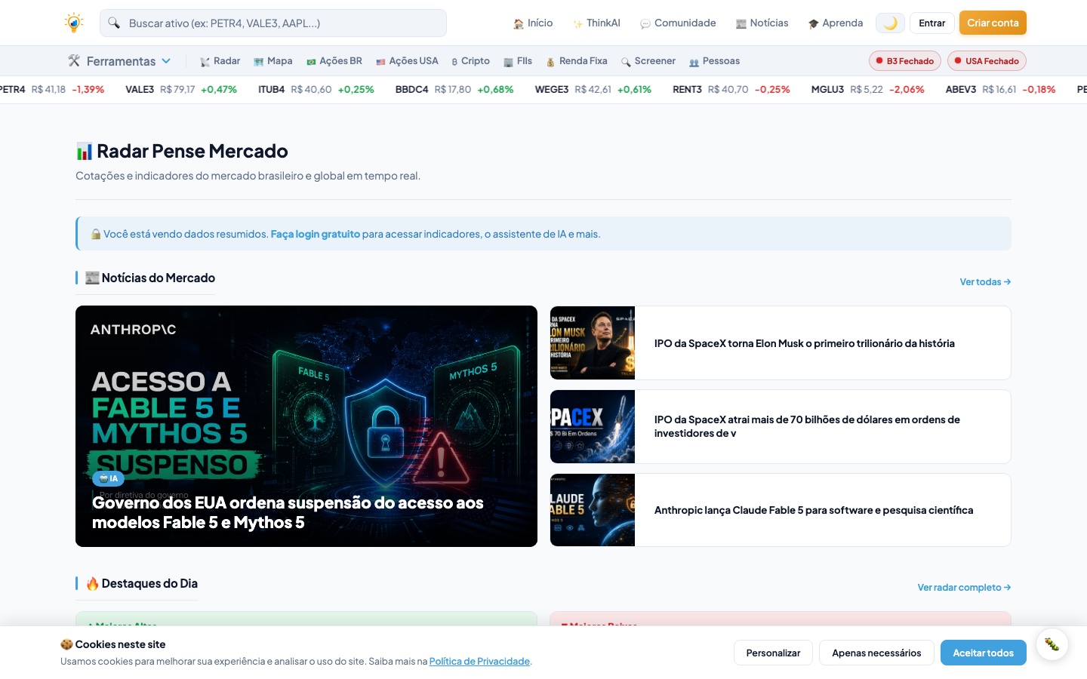1087x679 pixels.
Task: Go to Início in top navigation
Action: (533, 23)
